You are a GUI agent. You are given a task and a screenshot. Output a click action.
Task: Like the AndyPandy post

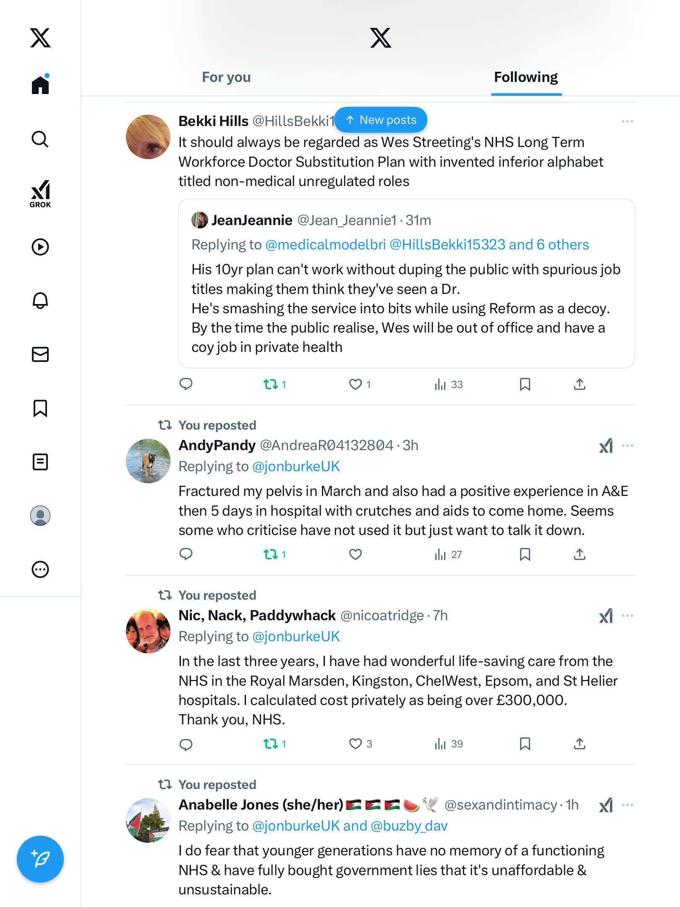tap(356, 555)
